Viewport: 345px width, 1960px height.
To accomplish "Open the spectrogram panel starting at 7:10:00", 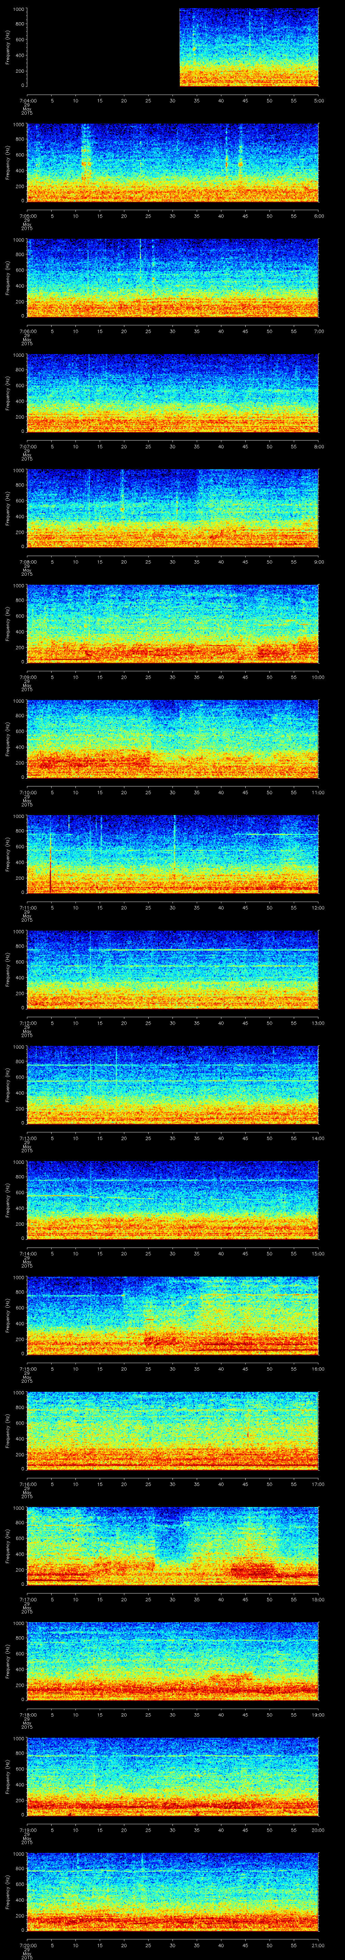I will pyautogui.click(x=173, y=739).
